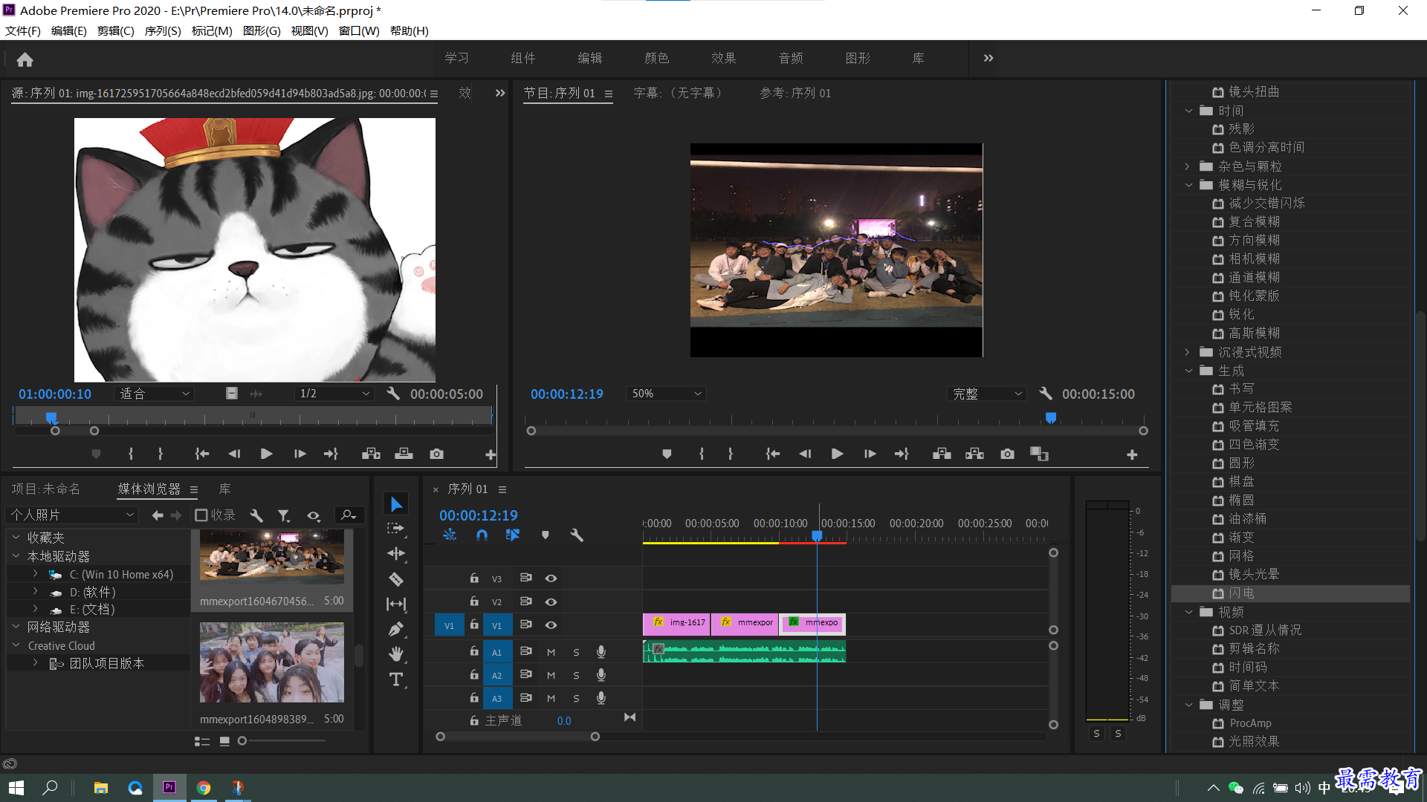Open the 序列(S) menu
Viewport: 1427px width, 802px height.
[163, 30]
